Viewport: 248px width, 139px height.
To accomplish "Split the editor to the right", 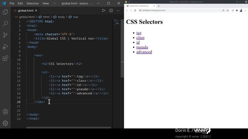I will click(x=111, y=10).
